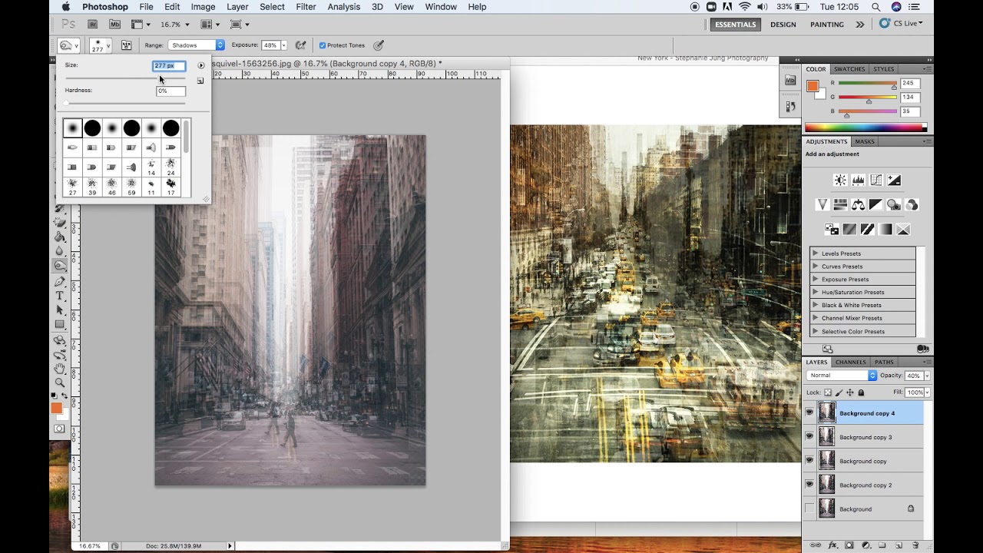Add an Exposure adjustment
Viewport: 983px width, 553px height.
coord(894,180)
